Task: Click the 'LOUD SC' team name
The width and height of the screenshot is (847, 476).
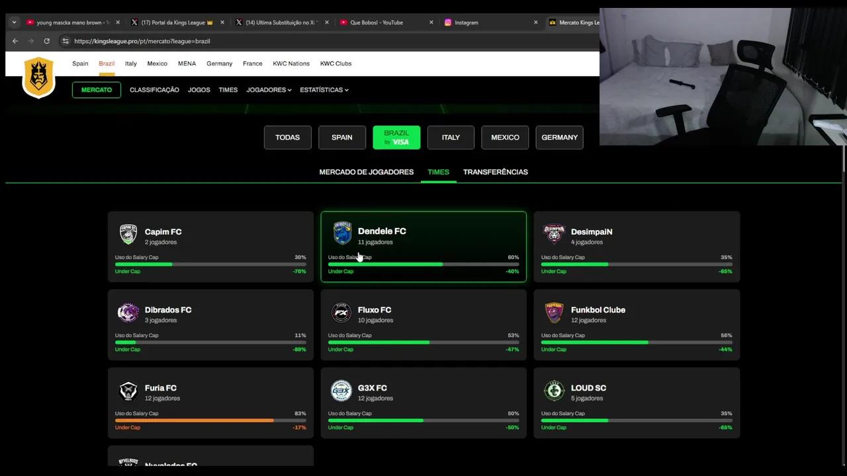Action: [x=588, y=388]
